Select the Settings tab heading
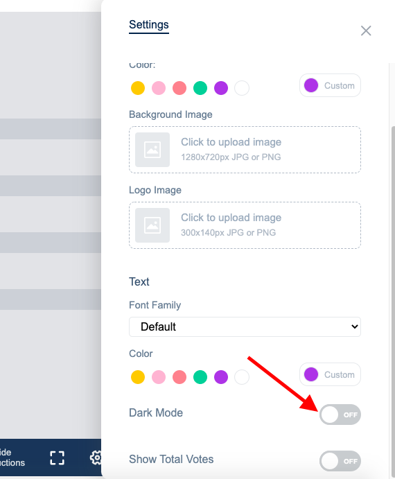This screenshot has width=395, height=479. point(149,25)
